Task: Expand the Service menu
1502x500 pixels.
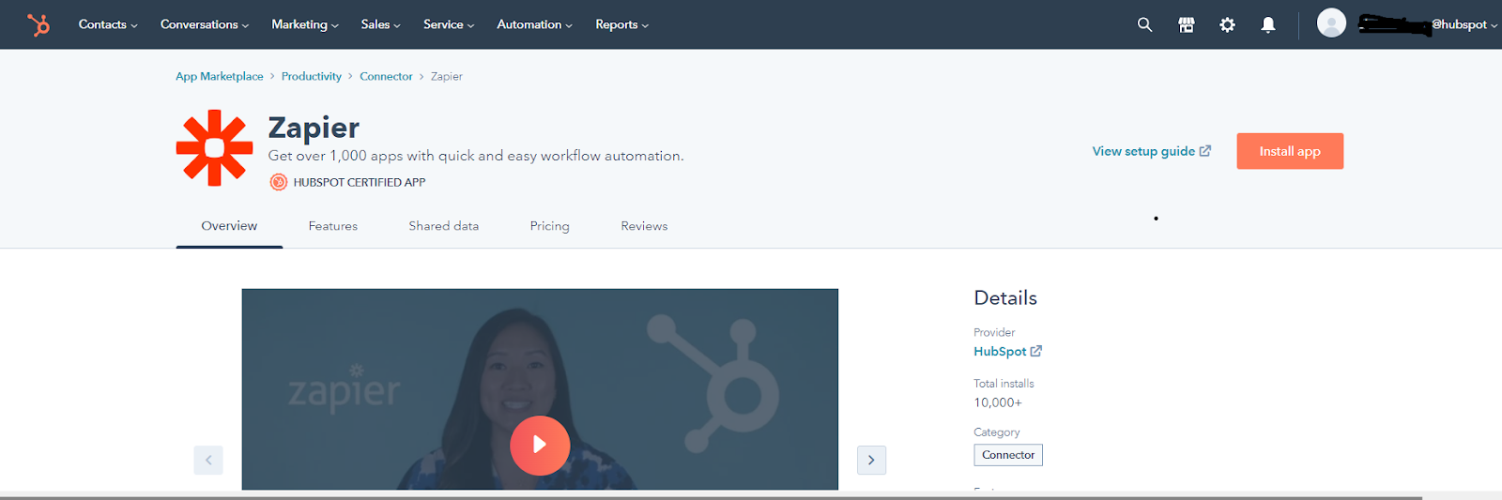Action: [449, 24]
